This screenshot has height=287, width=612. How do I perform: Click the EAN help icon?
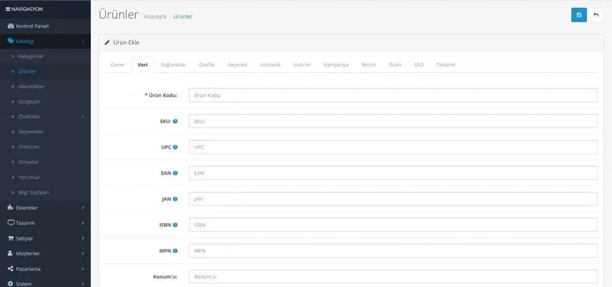[x=175, y=173]
